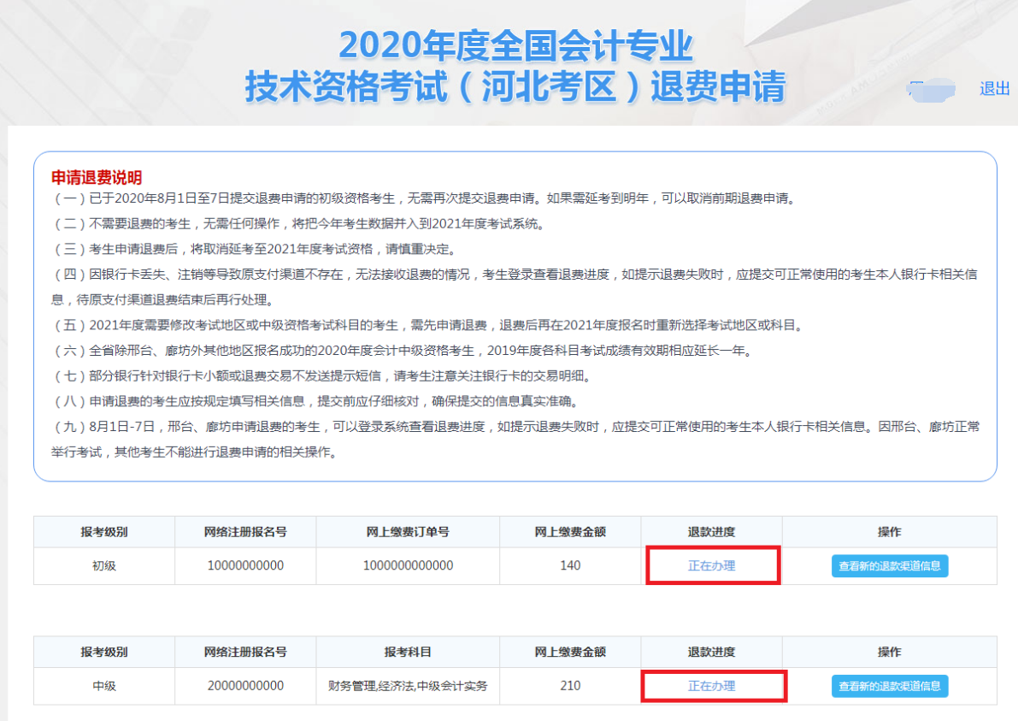
Task: Select the payment amount 210
Action: 570,686
